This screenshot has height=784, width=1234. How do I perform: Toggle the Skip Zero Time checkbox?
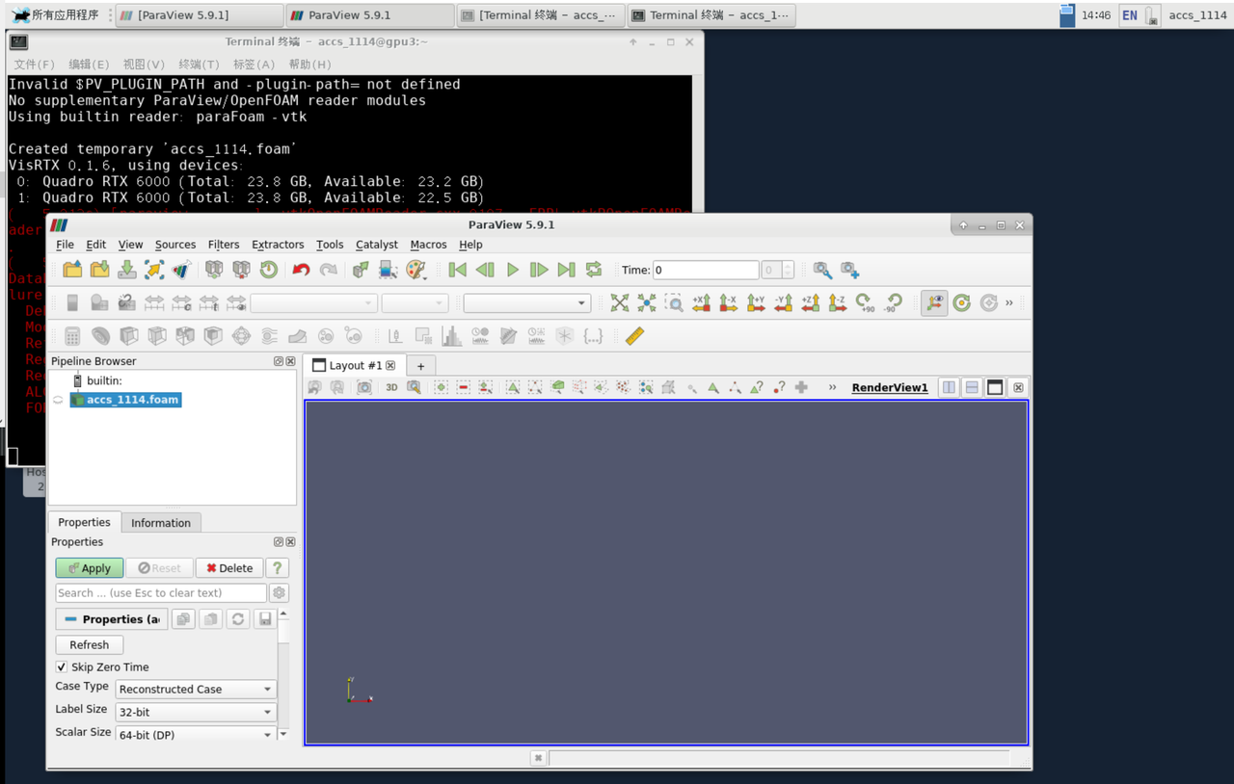click(x=63, y=667)
